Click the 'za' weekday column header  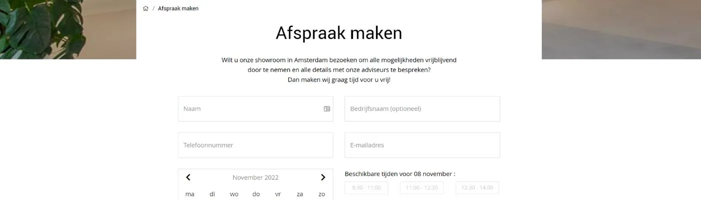(x=300, y=194)
